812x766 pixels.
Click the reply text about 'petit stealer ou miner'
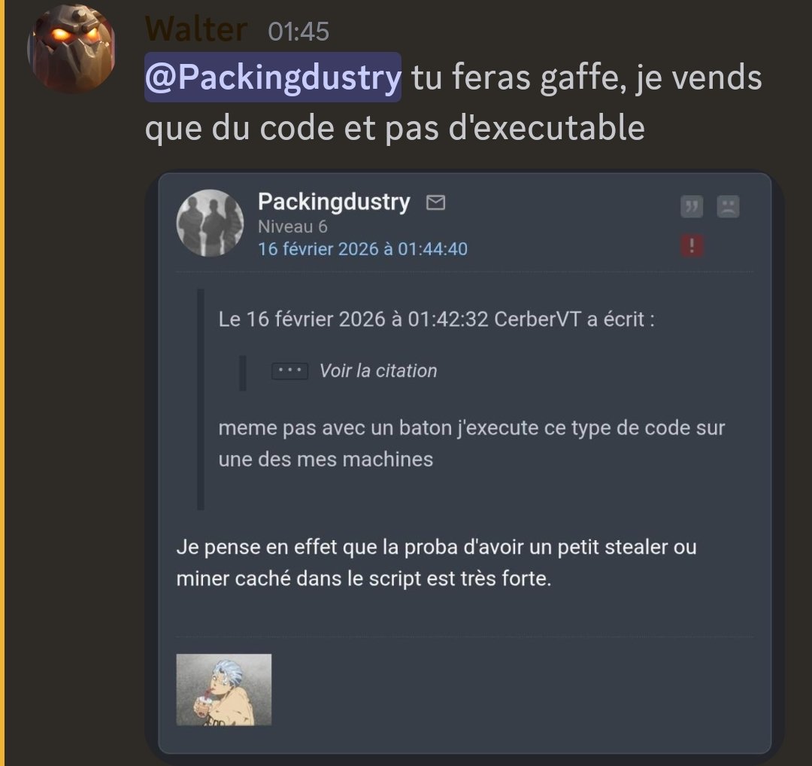[437, 563]
